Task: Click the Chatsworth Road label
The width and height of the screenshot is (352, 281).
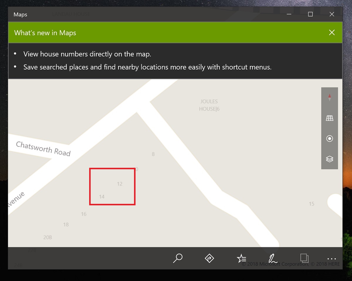Action: (x=43, y=149)
